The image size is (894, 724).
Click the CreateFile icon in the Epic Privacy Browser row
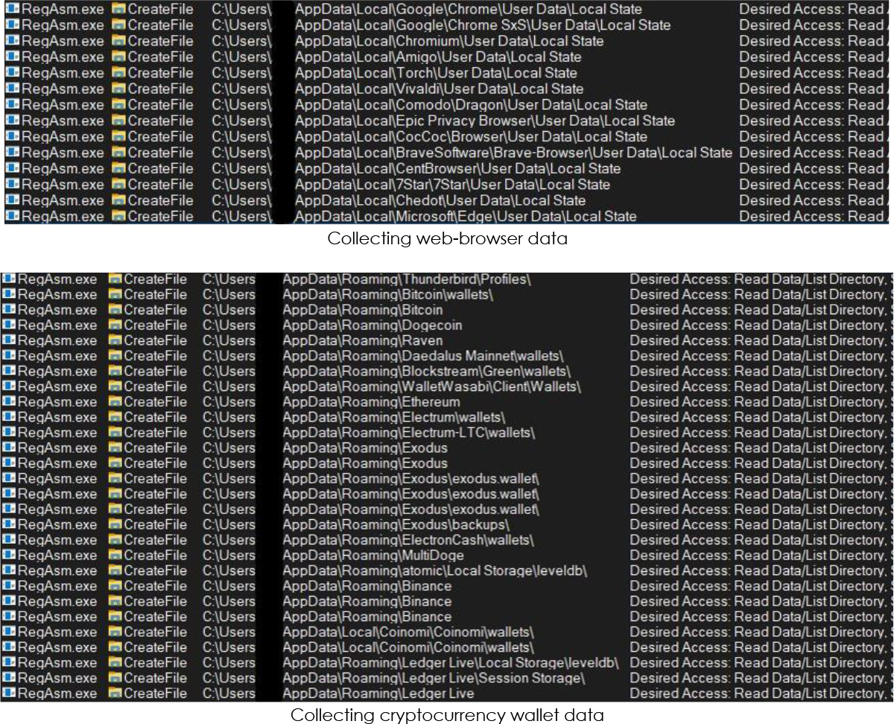point(118,121)
